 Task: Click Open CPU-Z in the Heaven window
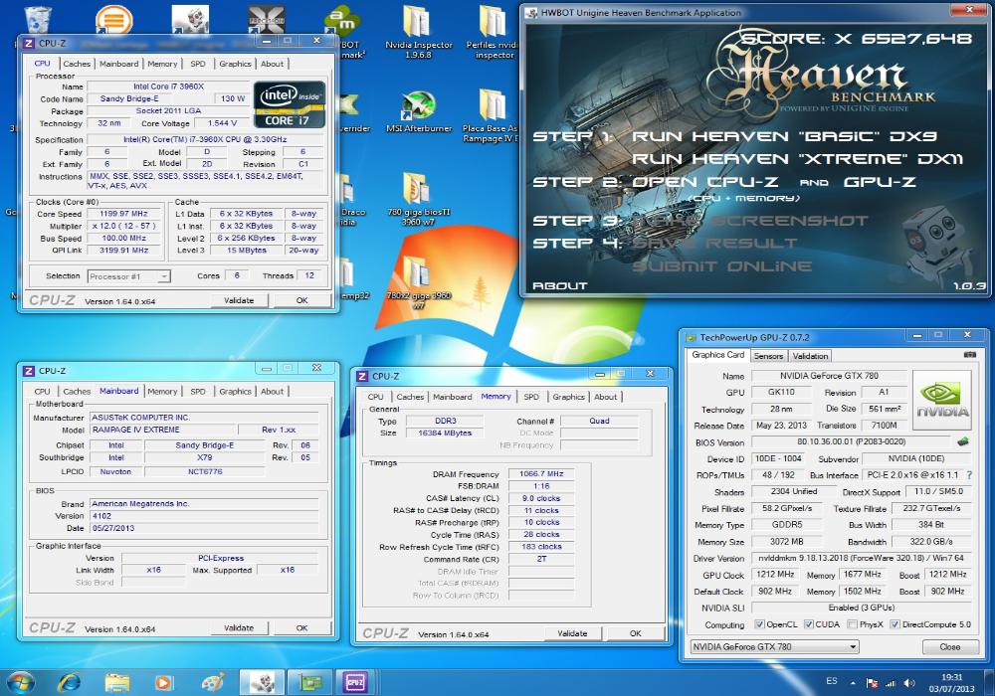(705, 182)
